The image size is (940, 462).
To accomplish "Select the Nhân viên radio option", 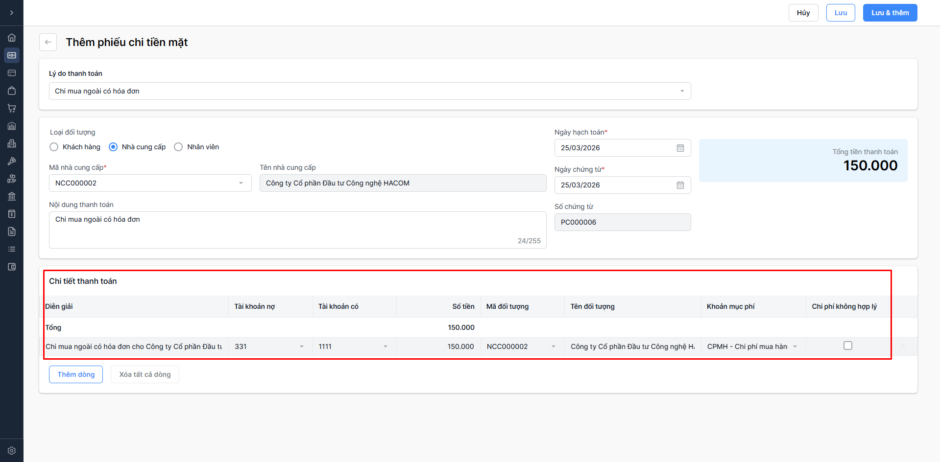I will (x=178, y=147).
